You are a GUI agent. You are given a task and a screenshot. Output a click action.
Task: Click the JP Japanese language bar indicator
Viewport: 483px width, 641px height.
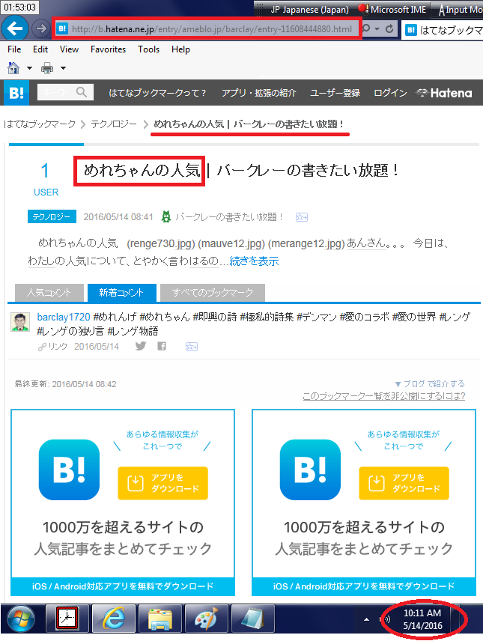tap(309, 10)
